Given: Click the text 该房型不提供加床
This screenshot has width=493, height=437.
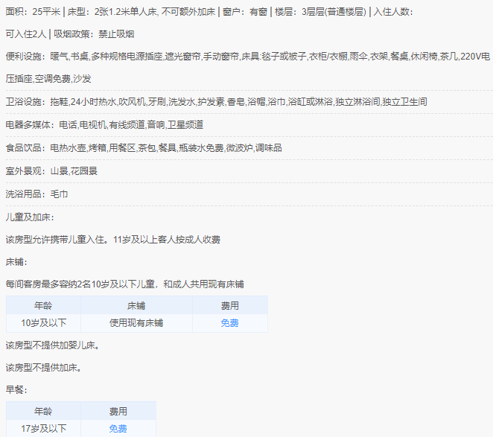Looking at the screenshot, I should [x=43, y=368].
